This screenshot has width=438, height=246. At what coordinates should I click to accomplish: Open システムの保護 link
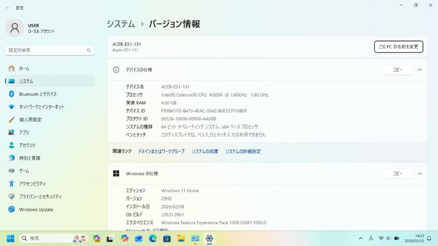205,151
